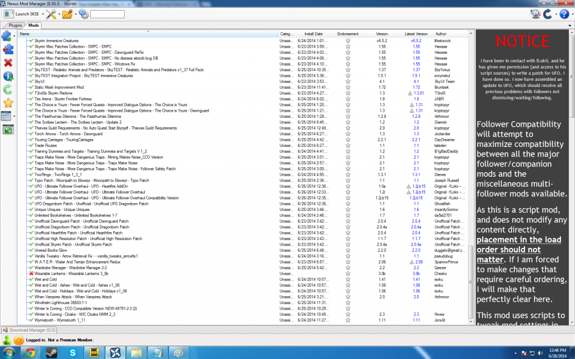Click the green refresh icon in left sidebar

[8, 89]
